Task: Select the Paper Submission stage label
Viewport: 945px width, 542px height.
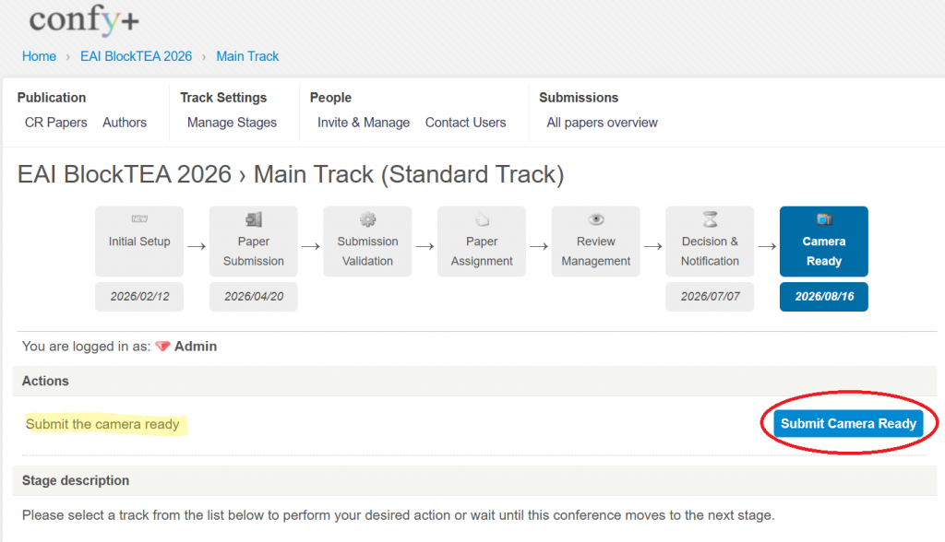Action: [254, 251]
